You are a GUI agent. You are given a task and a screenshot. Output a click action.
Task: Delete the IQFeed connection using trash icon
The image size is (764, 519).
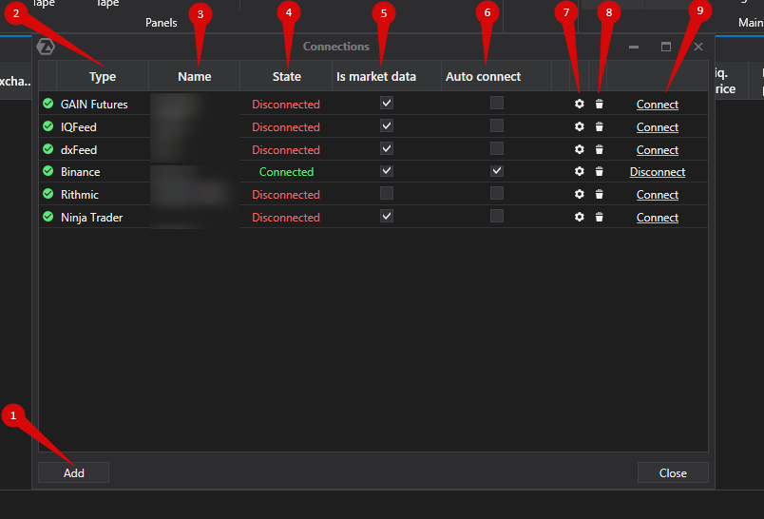(x=599, y=126)
